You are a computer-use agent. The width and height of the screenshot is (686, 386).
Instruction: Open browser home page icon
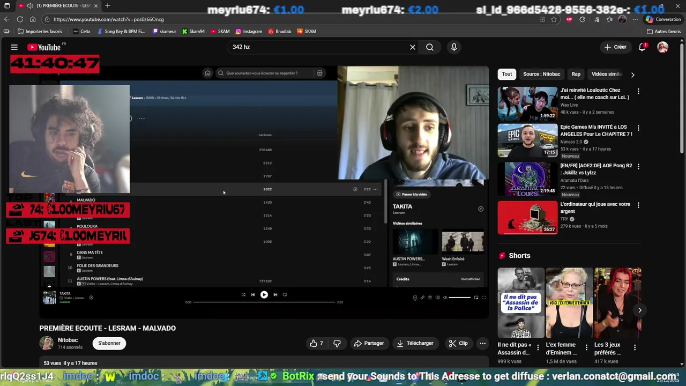pos(33,19)
